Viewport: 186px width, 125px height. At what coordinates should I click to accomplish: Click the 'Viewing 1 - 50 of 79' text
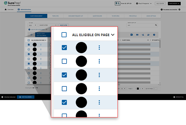31,88
